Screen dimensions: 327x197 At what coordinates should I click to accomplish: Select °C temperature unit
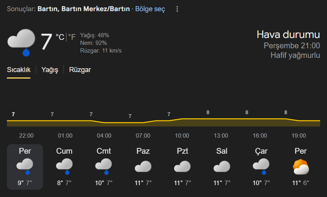pos(60,37)
